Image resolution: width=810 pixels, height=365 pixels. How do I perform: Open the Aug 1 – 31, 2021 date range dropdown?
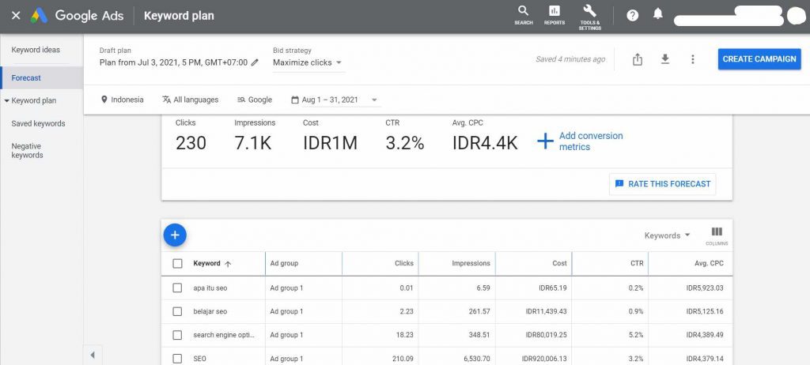(x=335, y=100)
